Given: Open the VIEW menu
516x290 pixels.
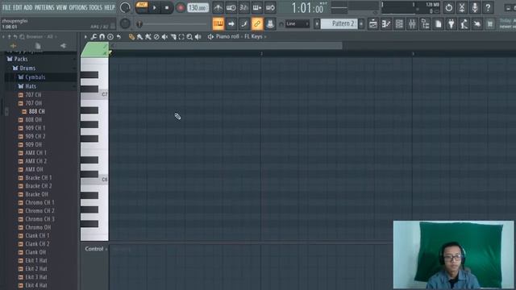Looking at the screenshot, I should (x=61, y=7).
